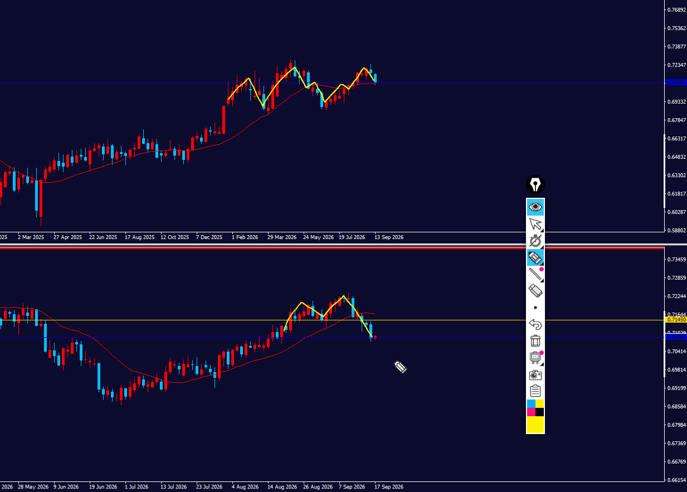Select the eraser tool

pyautogui.click(x=535, y=290)
